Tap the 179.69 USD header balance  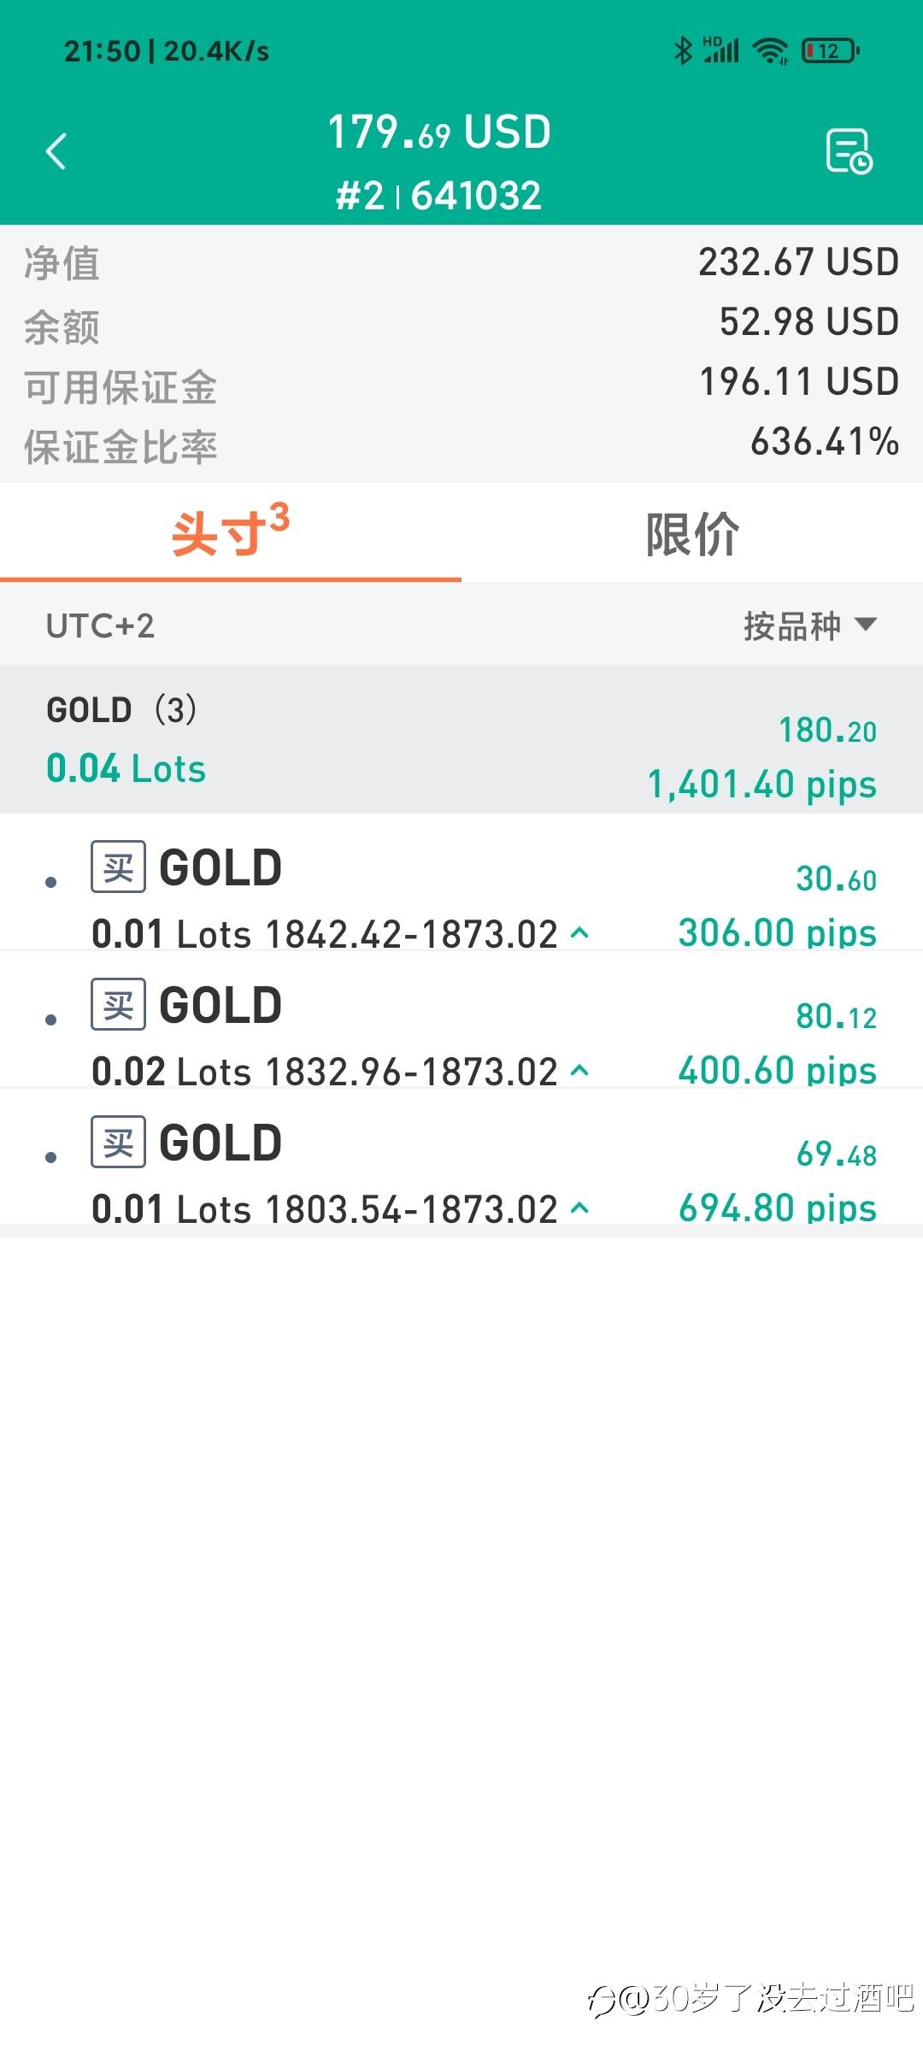click(439, 132)
